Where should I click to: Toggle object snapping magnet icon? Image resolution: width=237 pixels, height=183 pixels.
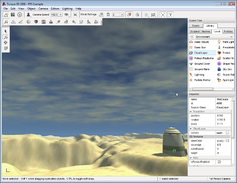pyautogui.click(x=108, y=14)
